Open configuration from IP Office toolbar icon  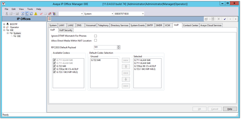pos(7,14)
